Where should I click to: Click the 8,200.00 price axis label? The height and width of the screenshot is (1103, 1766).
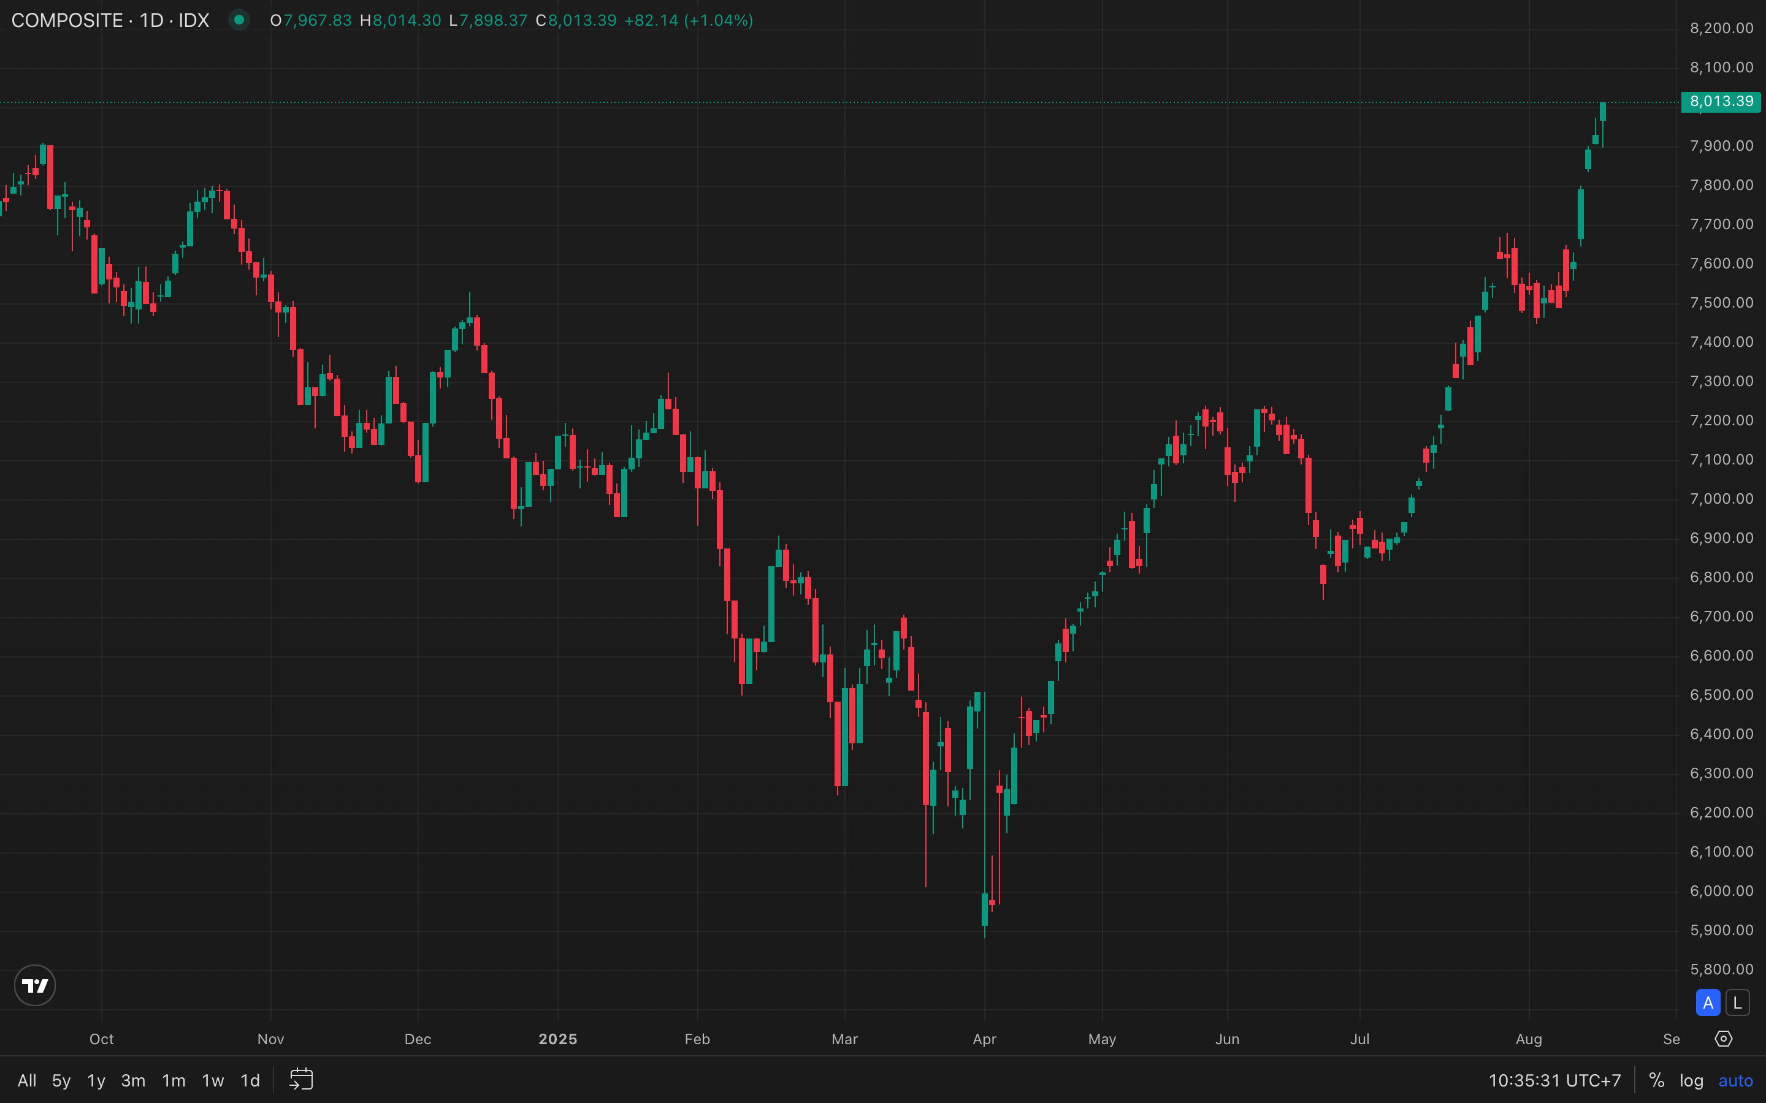[1721, 28]
